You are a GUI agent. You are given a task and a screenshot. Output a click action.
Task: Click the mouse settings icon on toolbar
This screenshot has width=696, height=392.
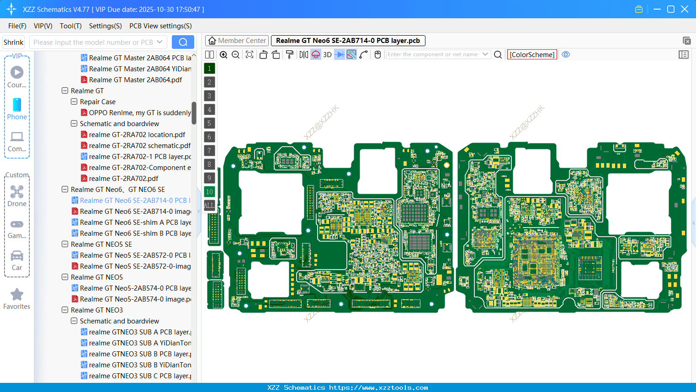point(377,54)
